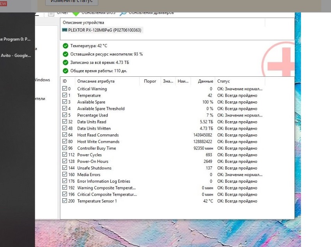
Task: Uncheck the Critical Warning attribute checkbox
Action: tap(65, 88)
